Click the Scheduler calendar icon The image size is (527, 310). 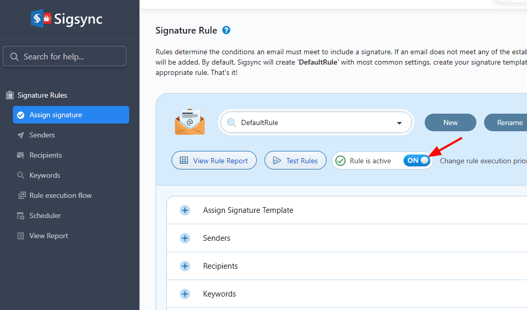pos(21,216)
